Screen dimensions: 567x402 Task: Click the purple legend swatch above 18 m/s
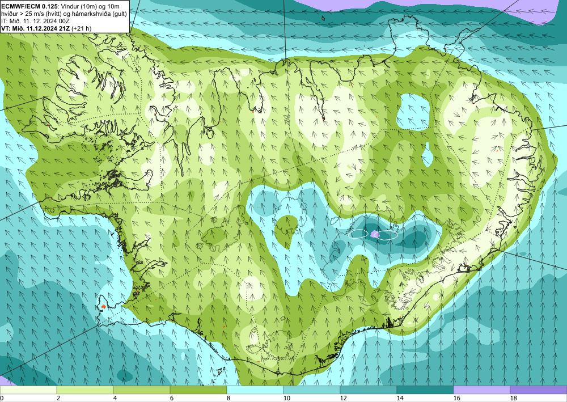[539, 390]
